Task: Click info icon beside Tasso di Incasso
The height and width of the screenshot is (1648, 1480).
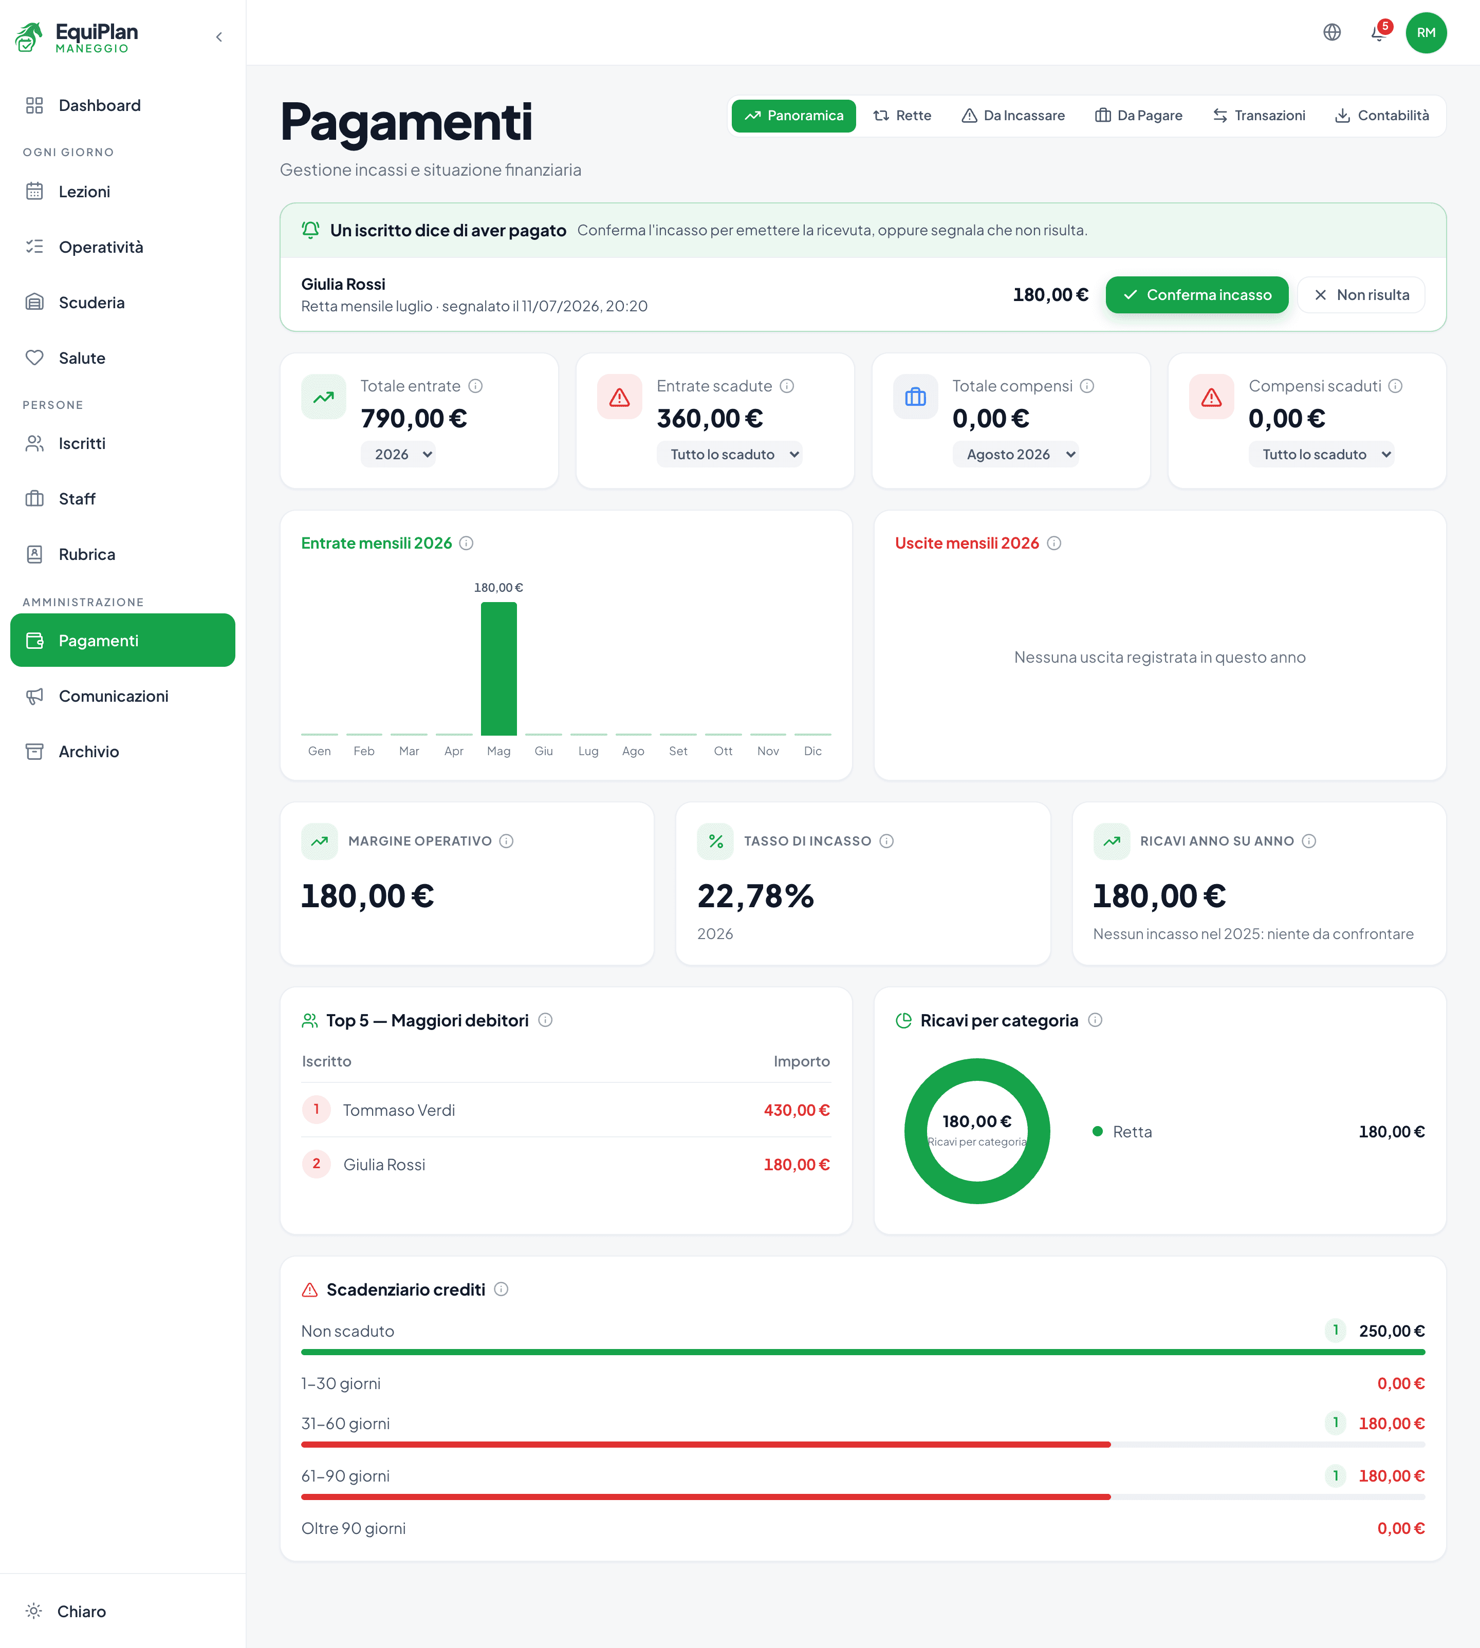Action: pos(887,840)
